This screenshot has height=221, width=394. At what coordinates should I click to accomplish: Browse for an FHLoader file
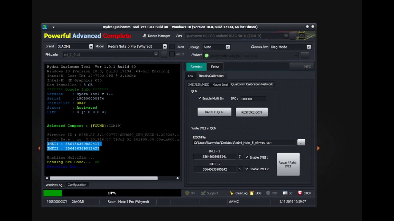point(164,55)
